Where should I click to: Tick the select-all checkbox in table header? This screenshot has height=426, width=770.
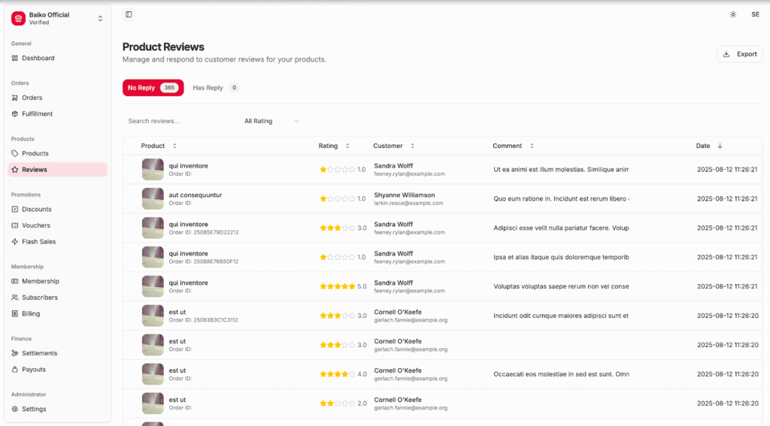click(130, 146)
